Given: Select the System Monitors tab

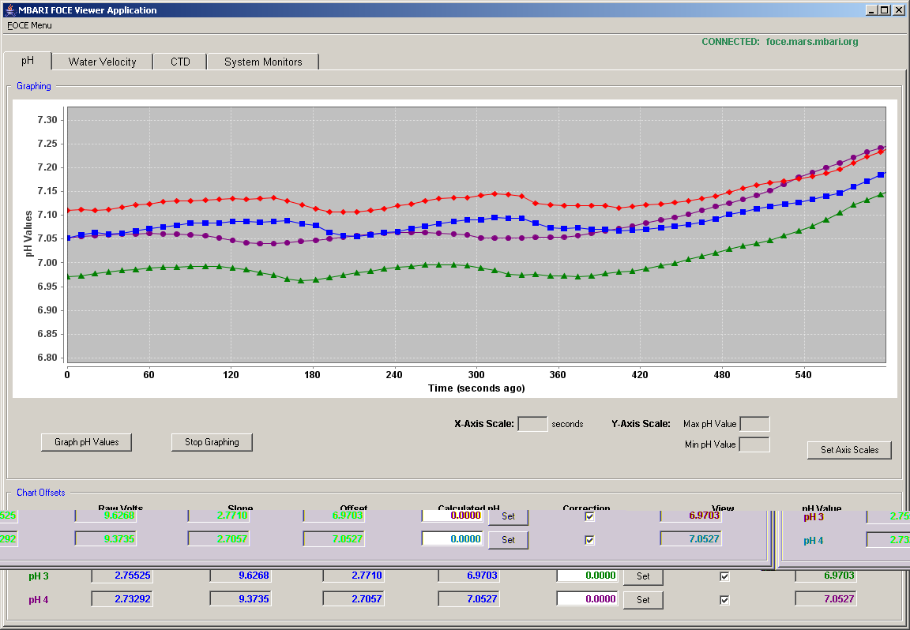Looking at the screenshot, I should [x=263, y=62].
